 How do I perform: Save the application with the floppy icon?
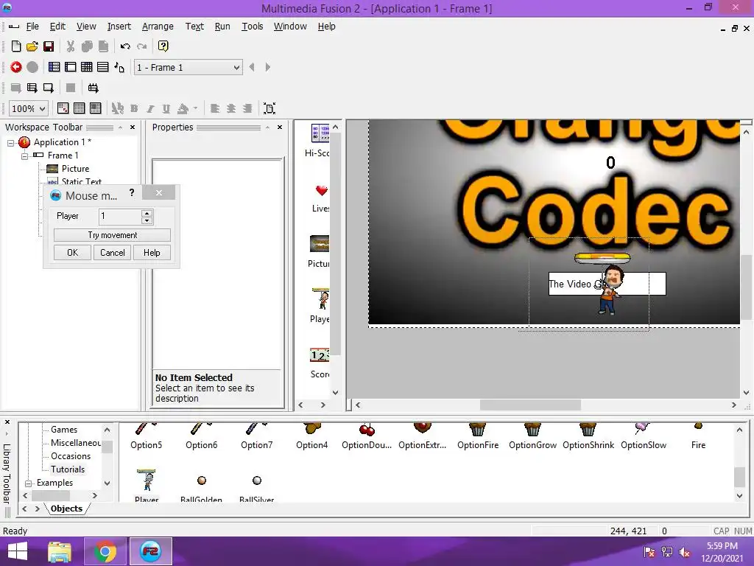pos(49,46)
